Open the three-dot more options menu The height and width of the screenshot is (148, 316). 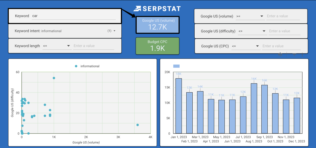(303, 54)
